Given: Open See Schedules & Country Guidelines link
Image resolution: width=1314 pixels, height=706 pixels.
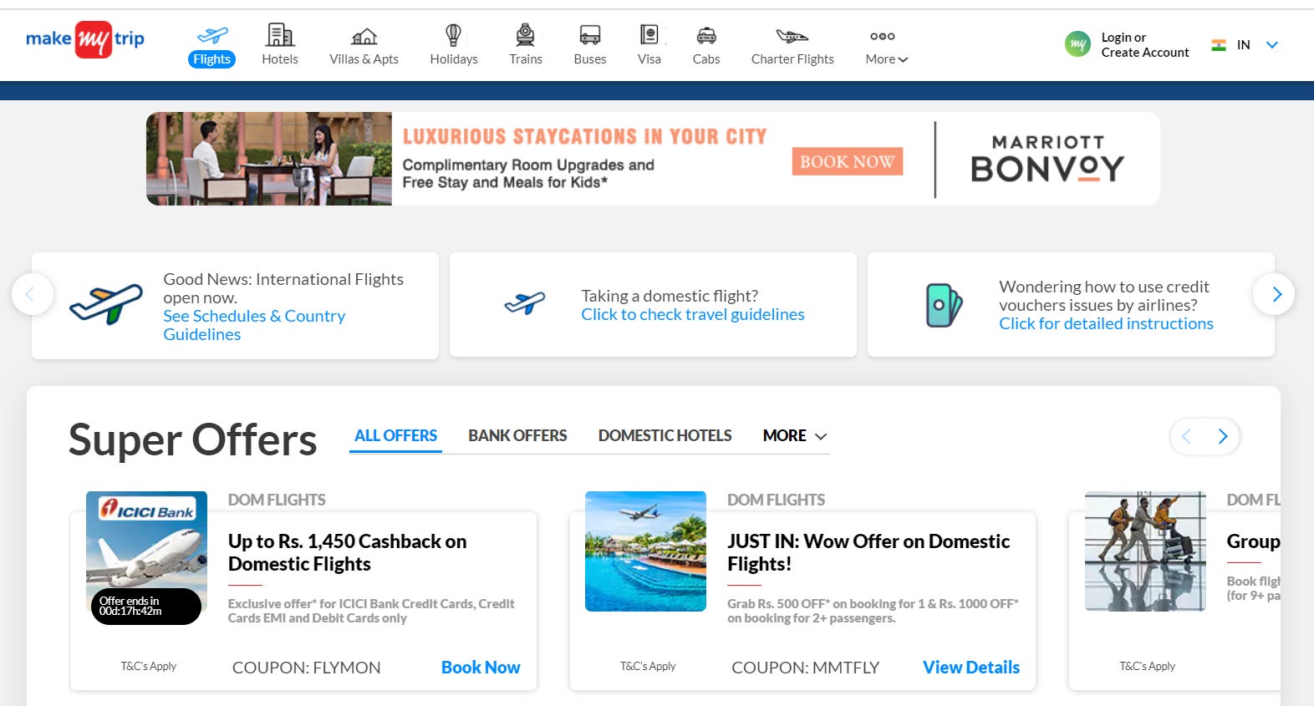Looking at the screenshot, I should 254,325.
